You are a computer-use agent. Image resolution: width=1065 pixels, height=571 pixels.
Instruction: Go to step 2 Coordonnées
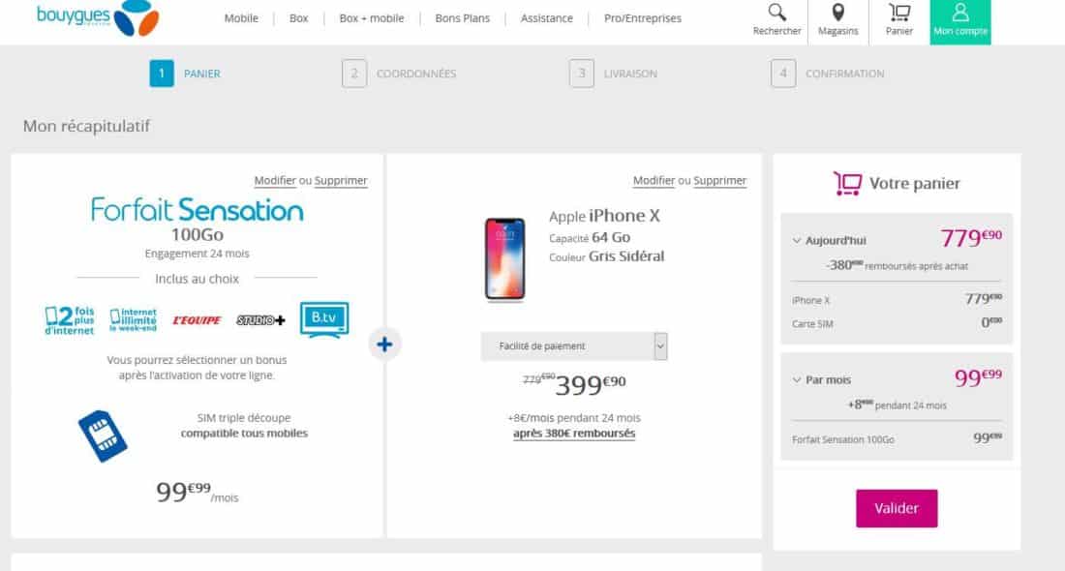click(x=398, y=74)
